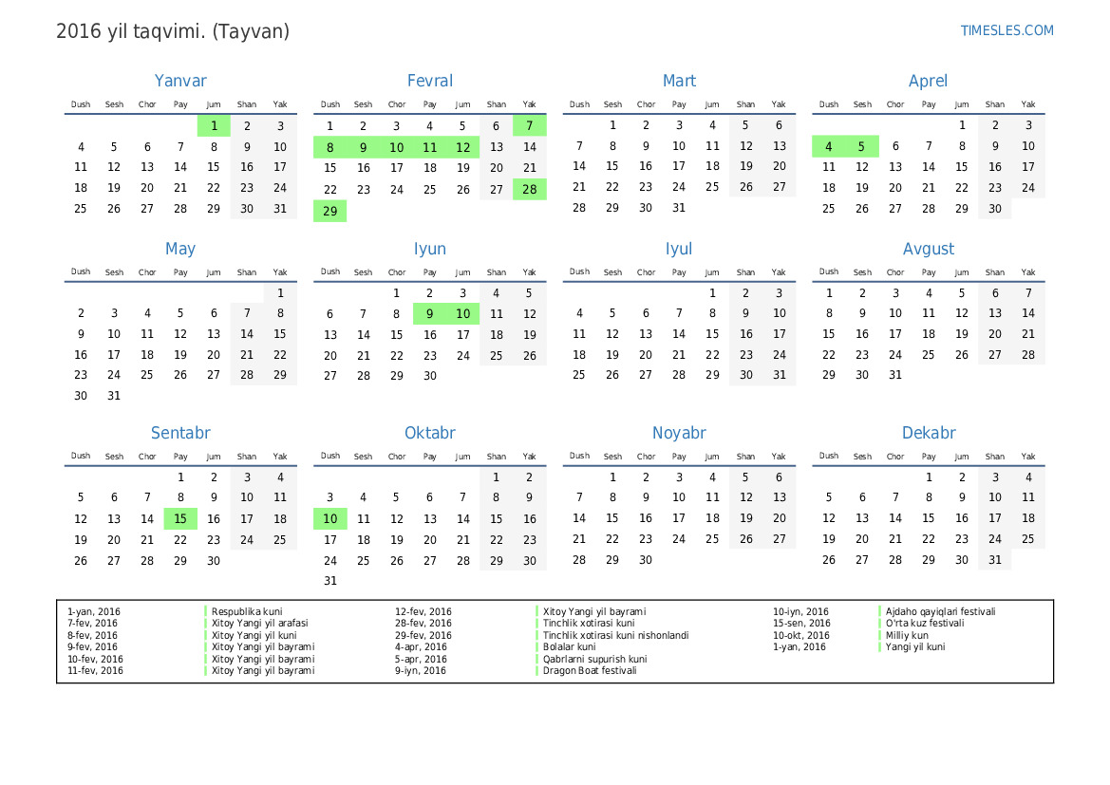Click 'Bolalar kuni' legend entry
This screenshot has width=1110, height=785.
click(x=569, y=647)
